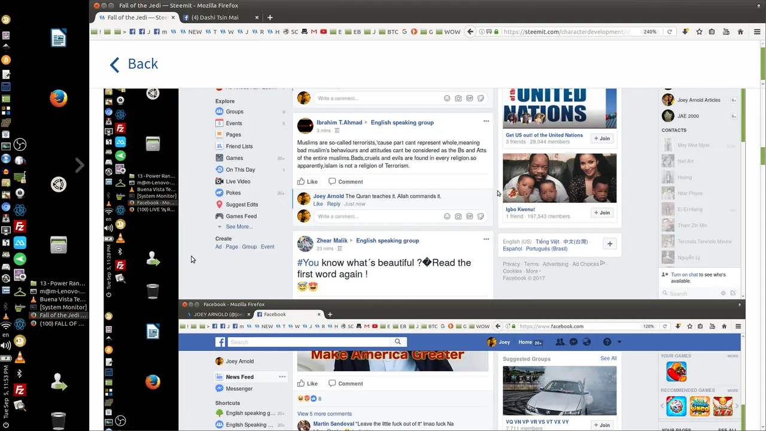Select the Create Group link

[250, 247]
